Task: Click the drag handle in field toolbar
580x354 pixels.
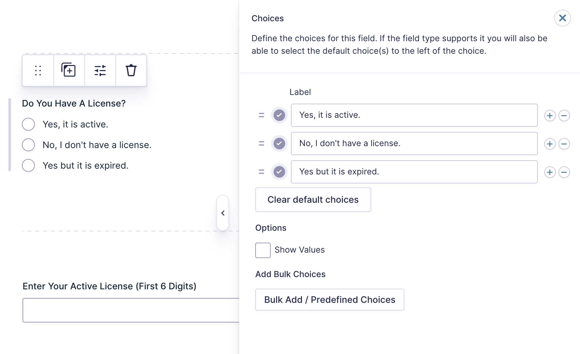Action: tap(38, 70)
